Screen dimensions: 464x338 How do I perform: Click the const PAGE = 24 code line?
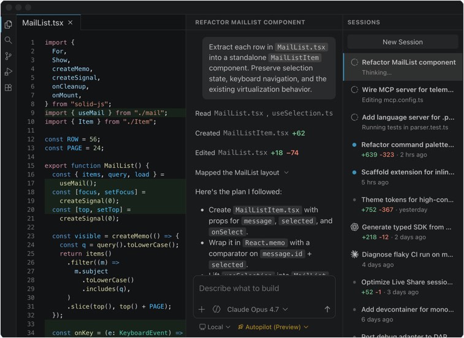[74, 148]
